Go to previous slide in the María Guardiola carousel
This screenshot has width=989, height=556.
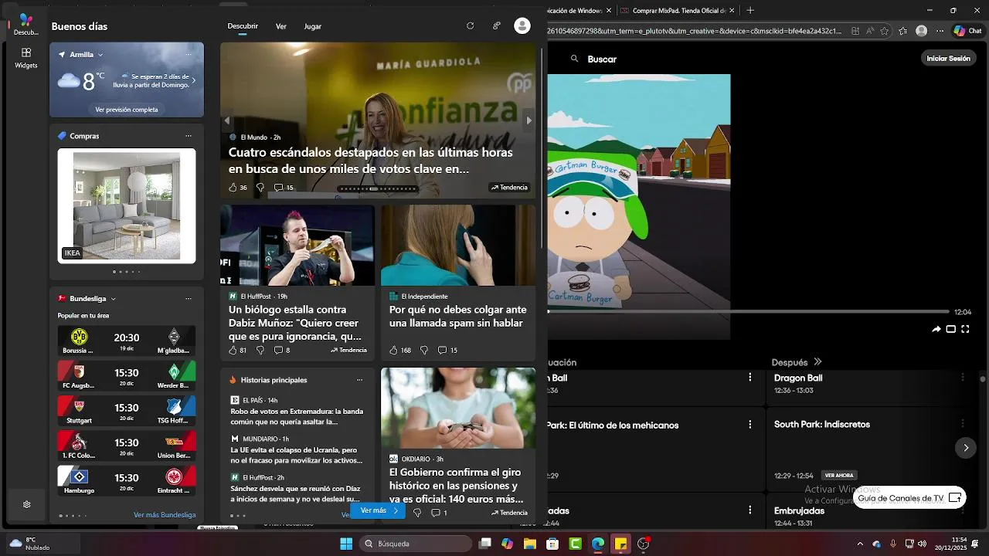pos(226,120)
